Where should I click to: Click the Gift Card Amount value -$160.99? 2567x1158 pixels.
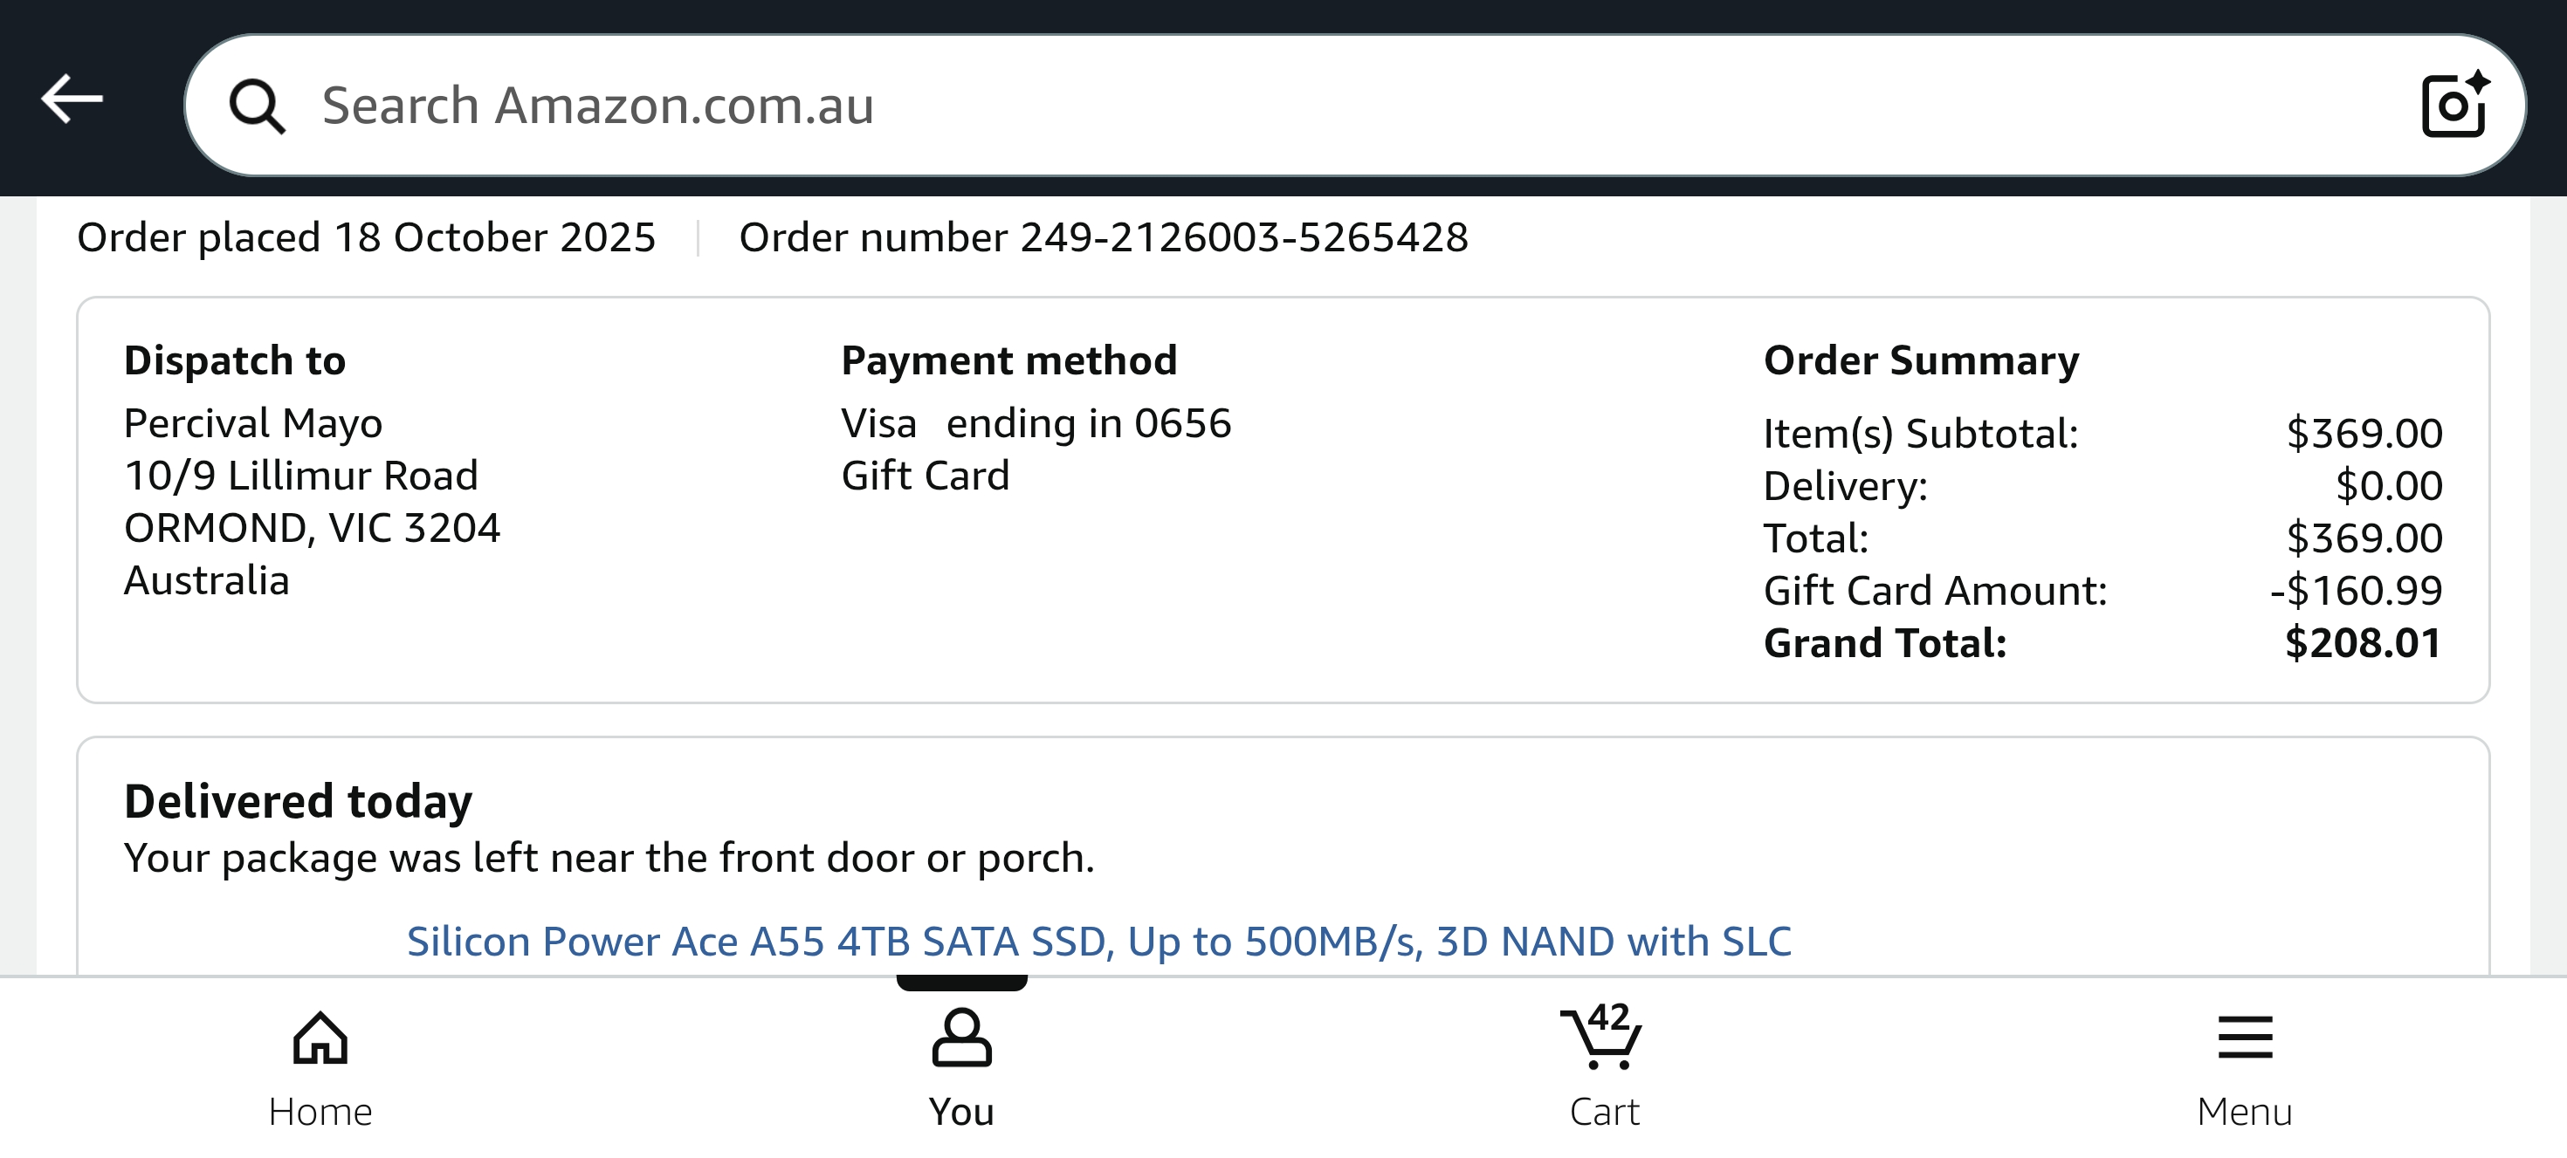point(2356,591)
